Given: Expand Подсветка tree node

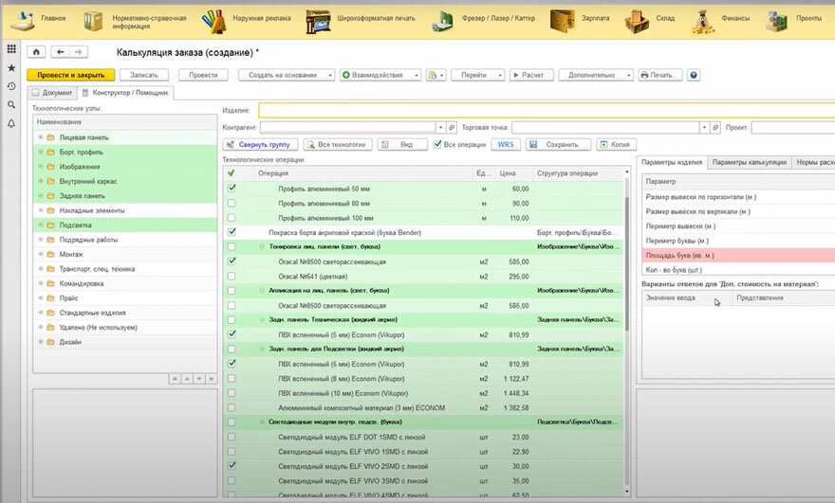Looking at the screenshot, I should click(41, 225).
